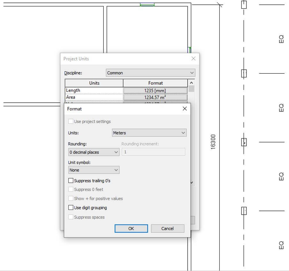Open the Discipline dropdown showing Common

point(150,73)
